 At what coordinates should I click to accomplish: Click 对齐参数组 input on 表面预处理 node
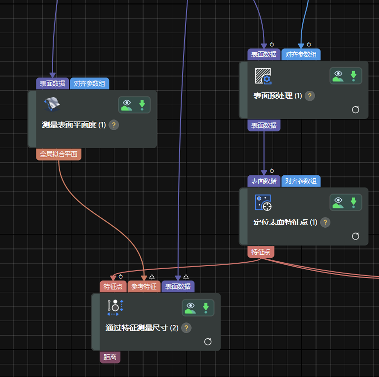(301, 55)
